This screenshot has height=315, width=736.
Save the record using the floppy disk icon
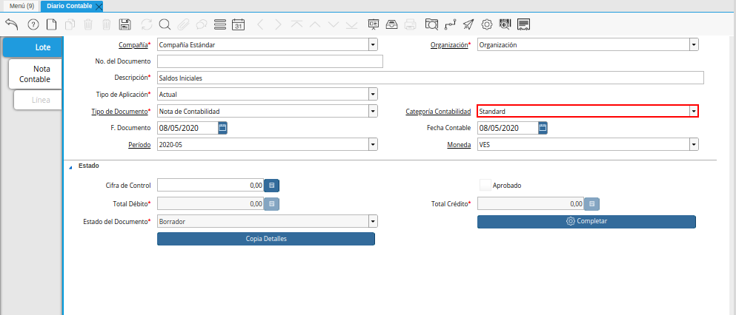tap(125, 24)
